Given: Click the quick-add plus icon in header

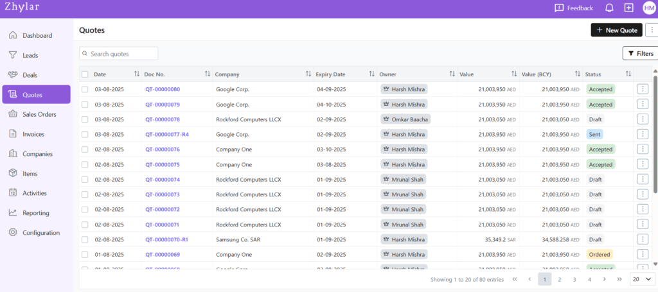Looking at the screenshot, I should point(628,8).
